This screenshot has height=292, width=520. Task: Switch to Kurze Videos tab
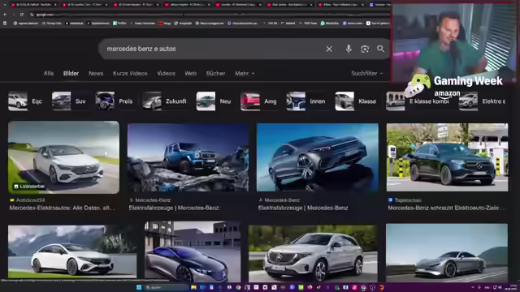[x=130, y=74]
